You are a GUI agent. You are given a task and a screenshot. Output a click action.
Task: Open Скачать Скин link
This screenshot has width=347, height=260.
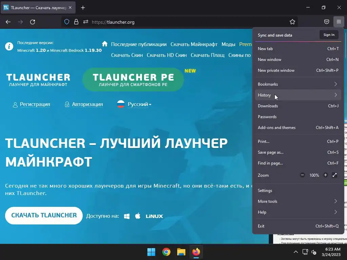(127, 55)
